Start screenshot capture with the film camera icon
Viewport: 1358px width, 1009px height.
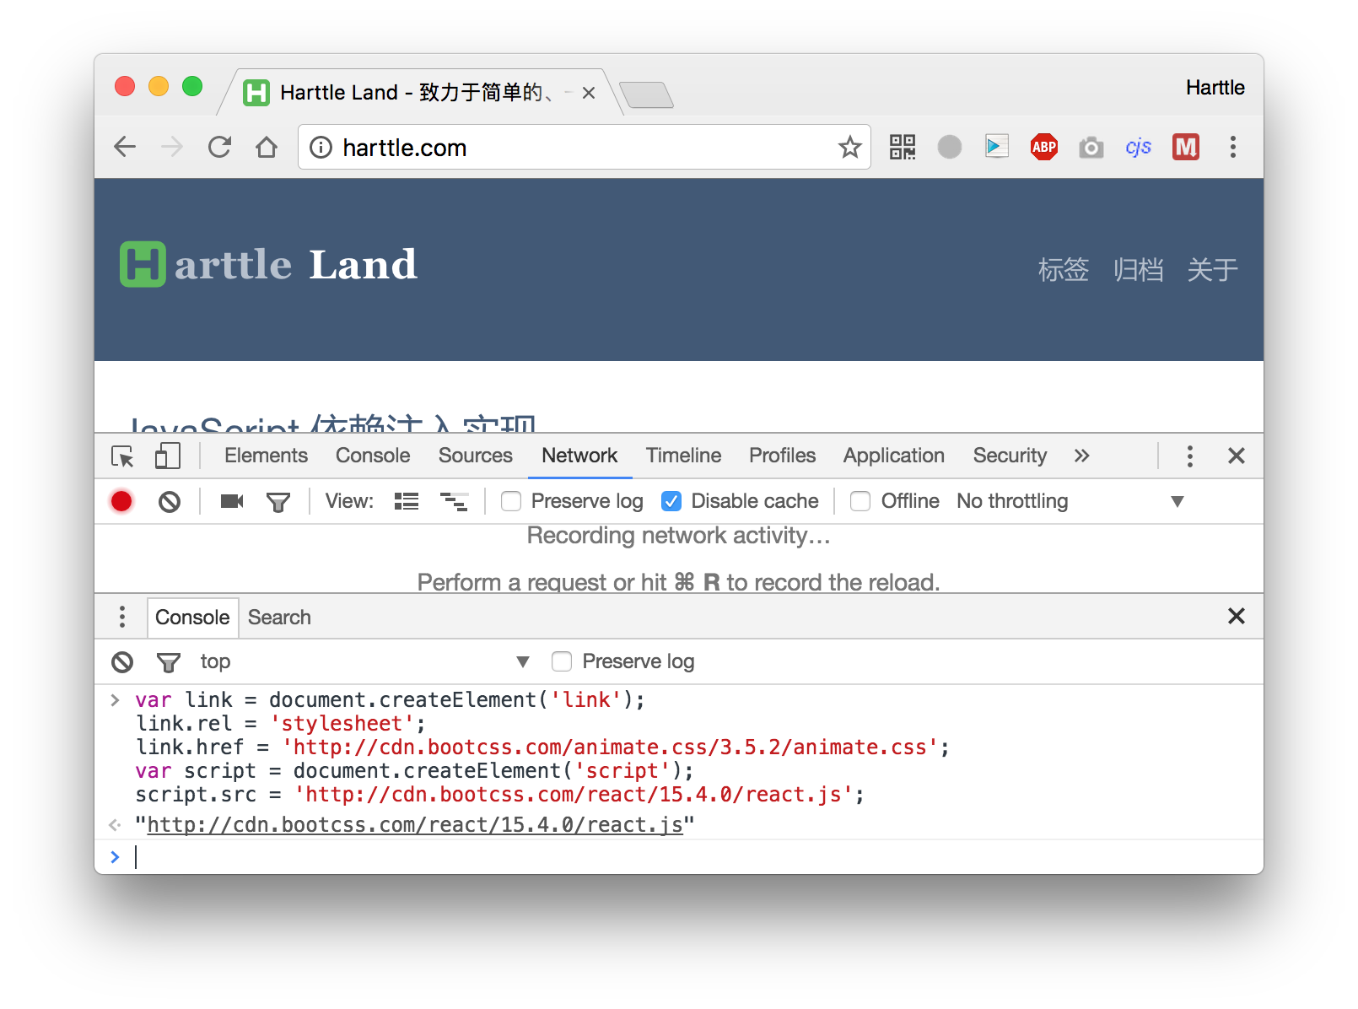pyautogui.click(x=231, y=501)
